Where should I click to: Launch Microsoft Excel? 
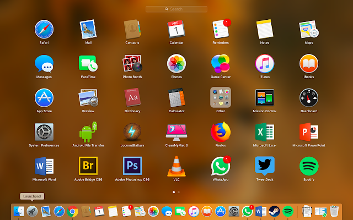point(265,132)
